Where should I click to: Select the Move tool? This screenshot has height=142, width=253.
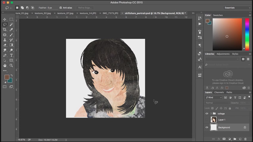coord(5,19)
